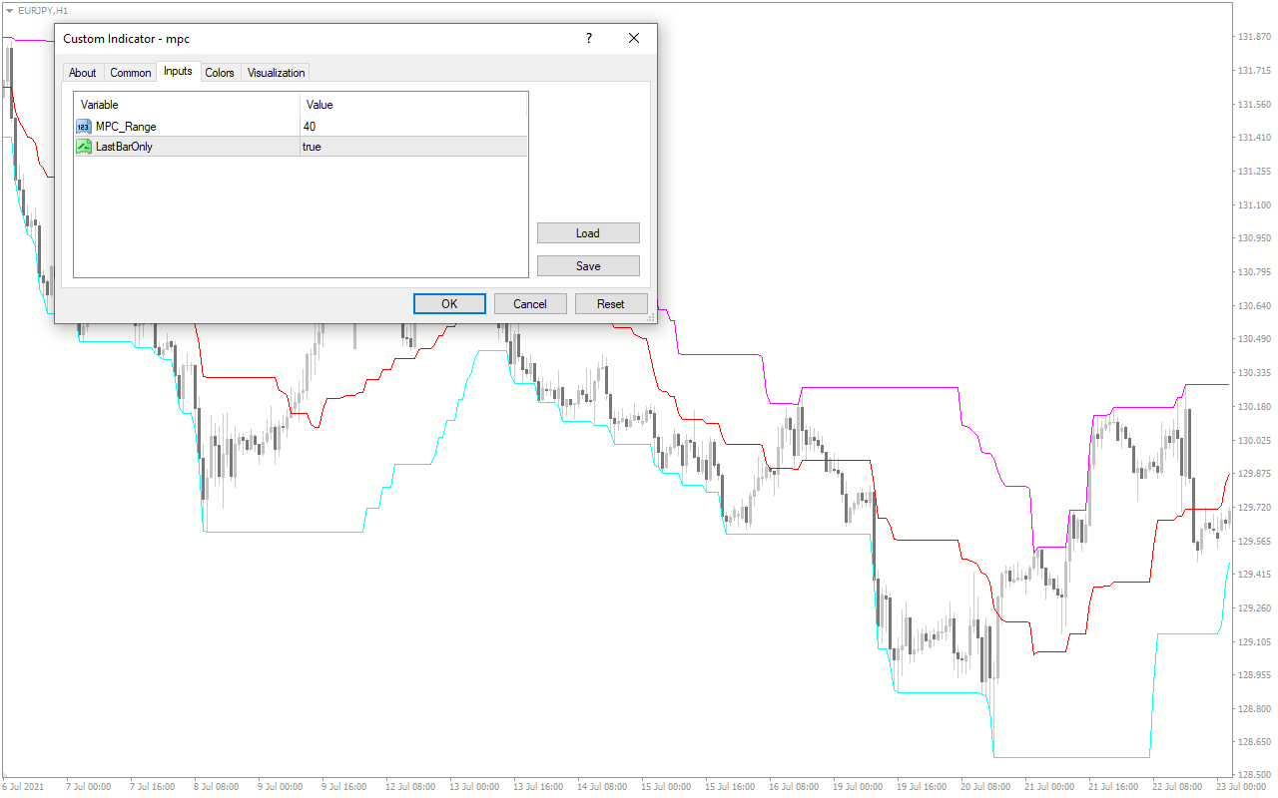Click the MPC_Range variable name

click(x=126, y=127)
